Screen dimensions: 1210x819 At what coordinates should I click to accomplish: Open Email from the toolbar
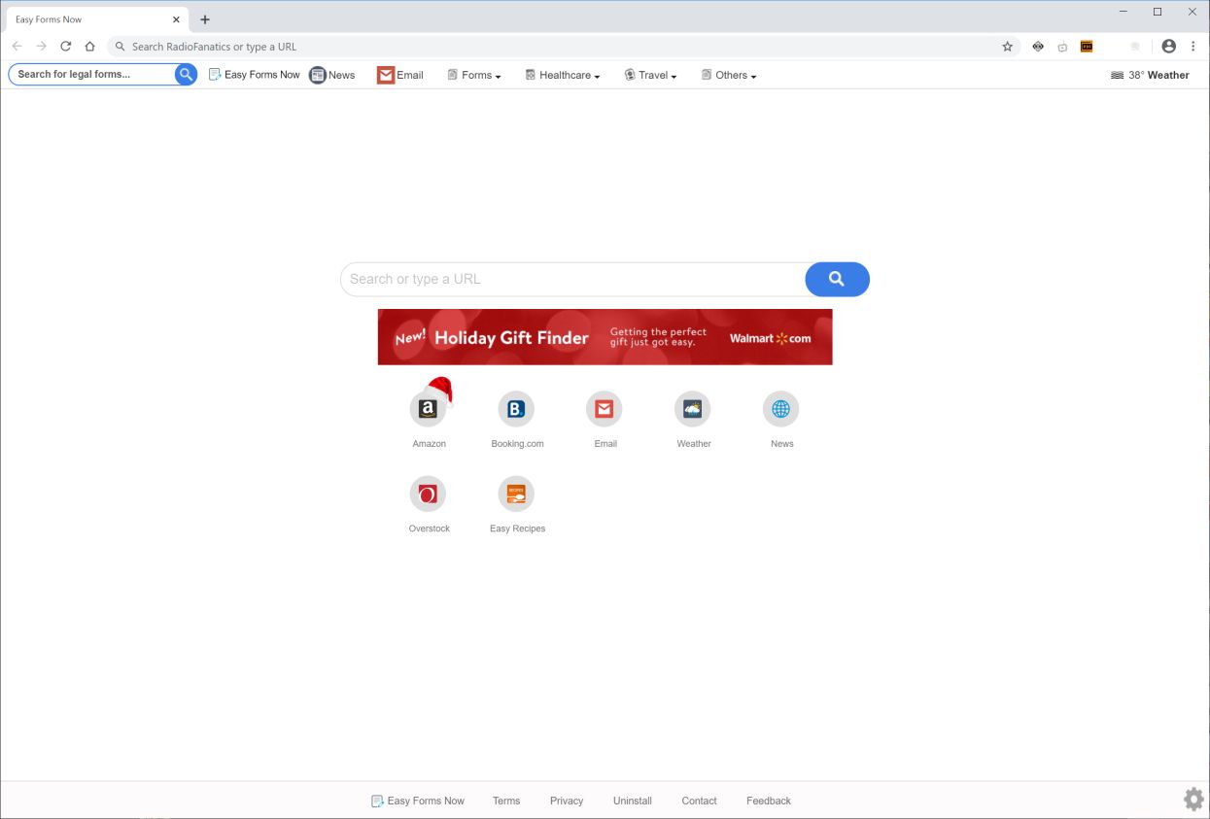click(400, 75)
